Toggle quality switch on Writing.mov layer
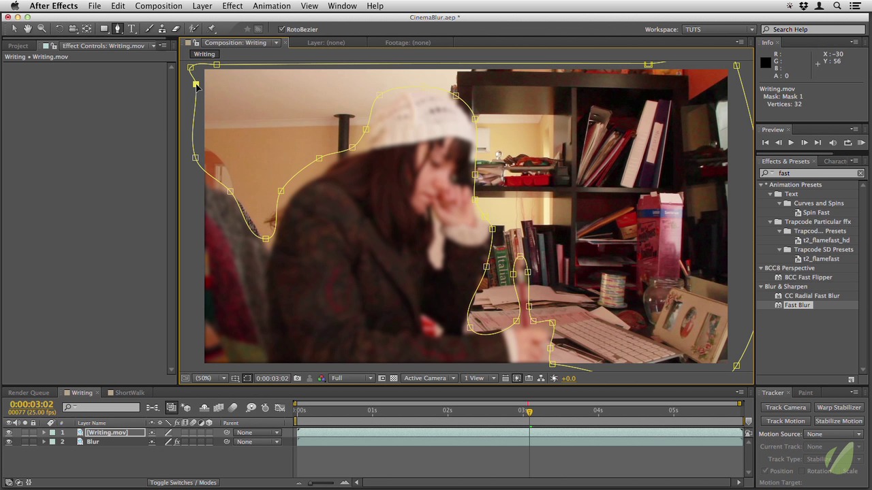 168,433
